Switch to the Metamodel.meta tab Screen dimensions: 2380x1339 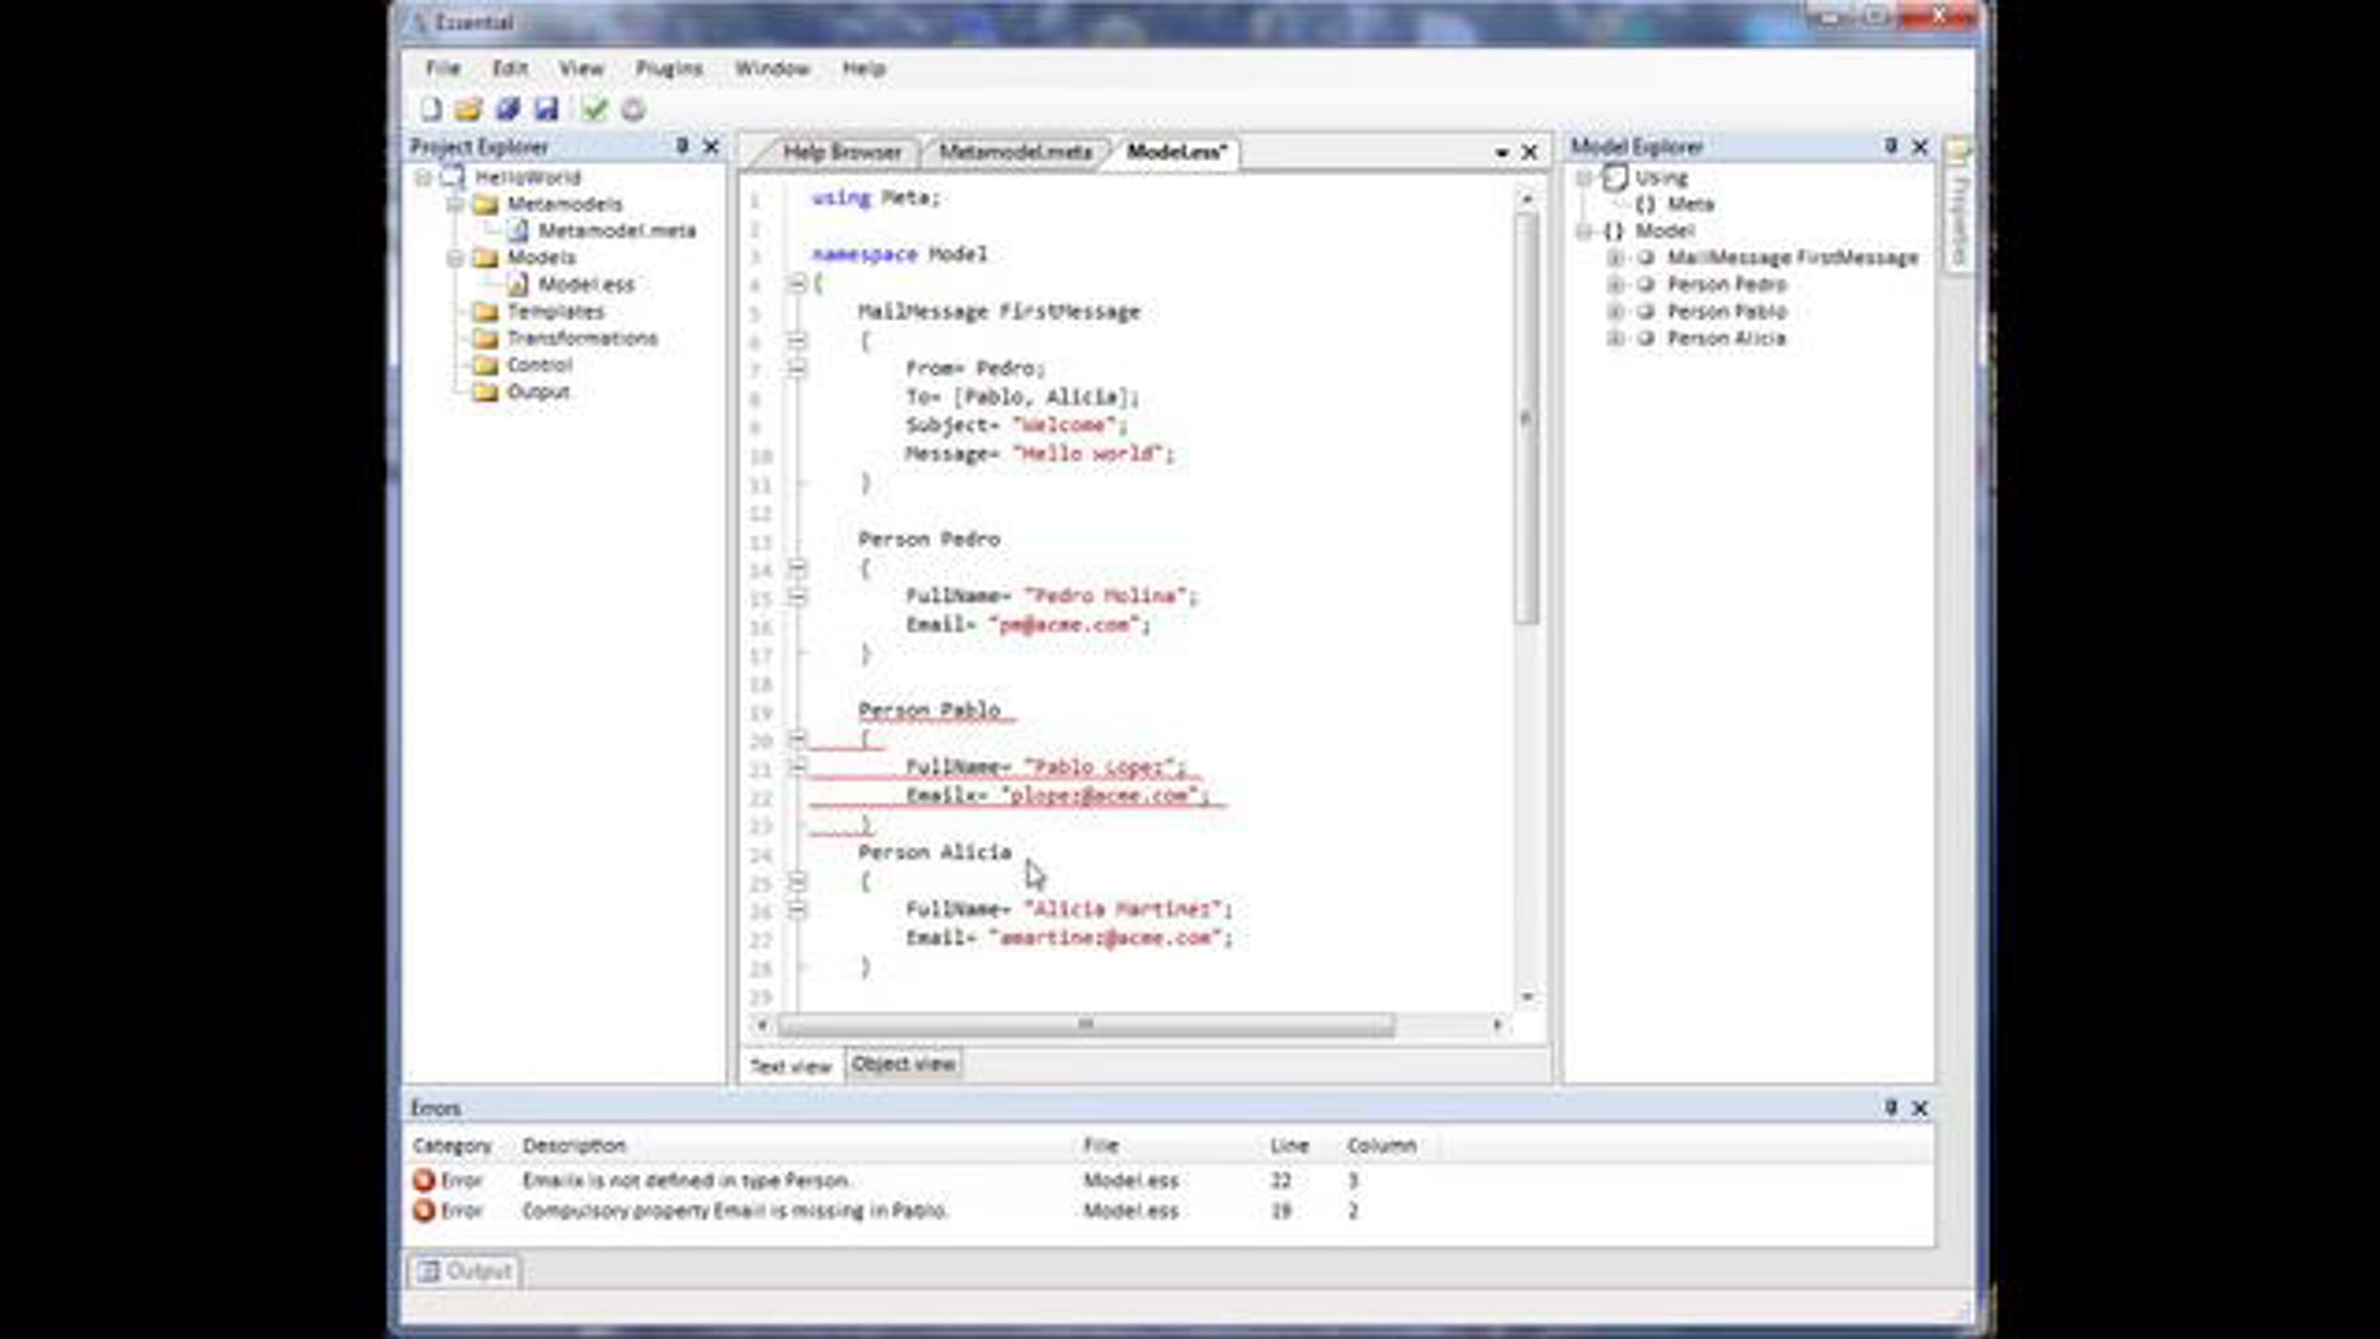pyautogui.click(x=1014, y=152)
